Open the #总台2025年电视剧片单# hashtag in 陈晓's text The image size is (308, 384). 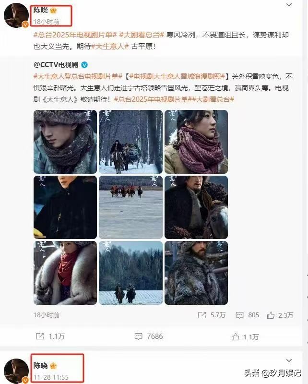(x=75, y=35)
